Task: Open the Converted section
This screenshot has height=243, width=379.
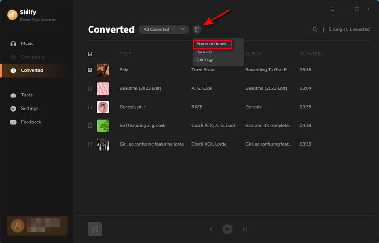Action: coord(32,70)
